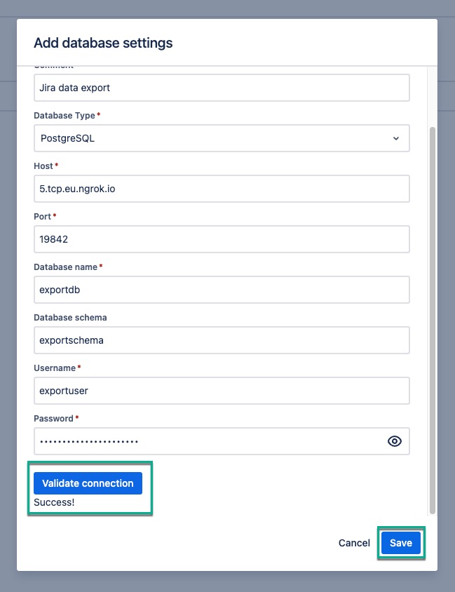455x592 pixels.
Task: Focus the Host field containing 5.tcp.eu.ngrok.io
Action: click(222, 189)
